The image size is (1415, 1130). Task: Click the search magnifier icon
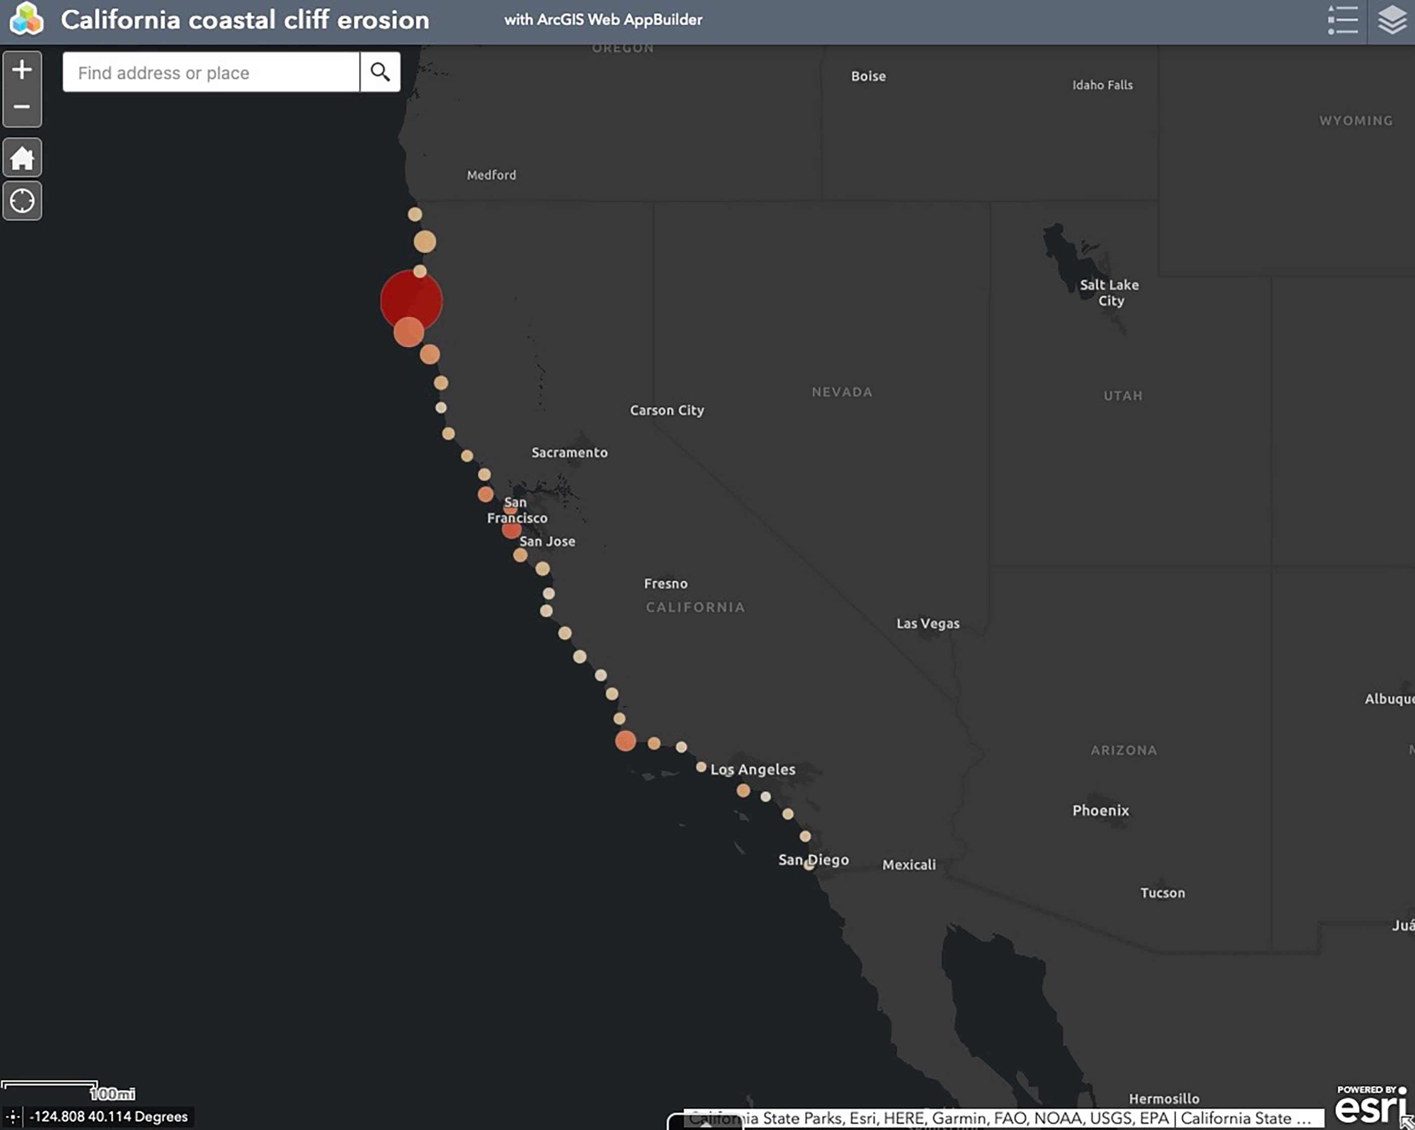(x=381, y=71)
